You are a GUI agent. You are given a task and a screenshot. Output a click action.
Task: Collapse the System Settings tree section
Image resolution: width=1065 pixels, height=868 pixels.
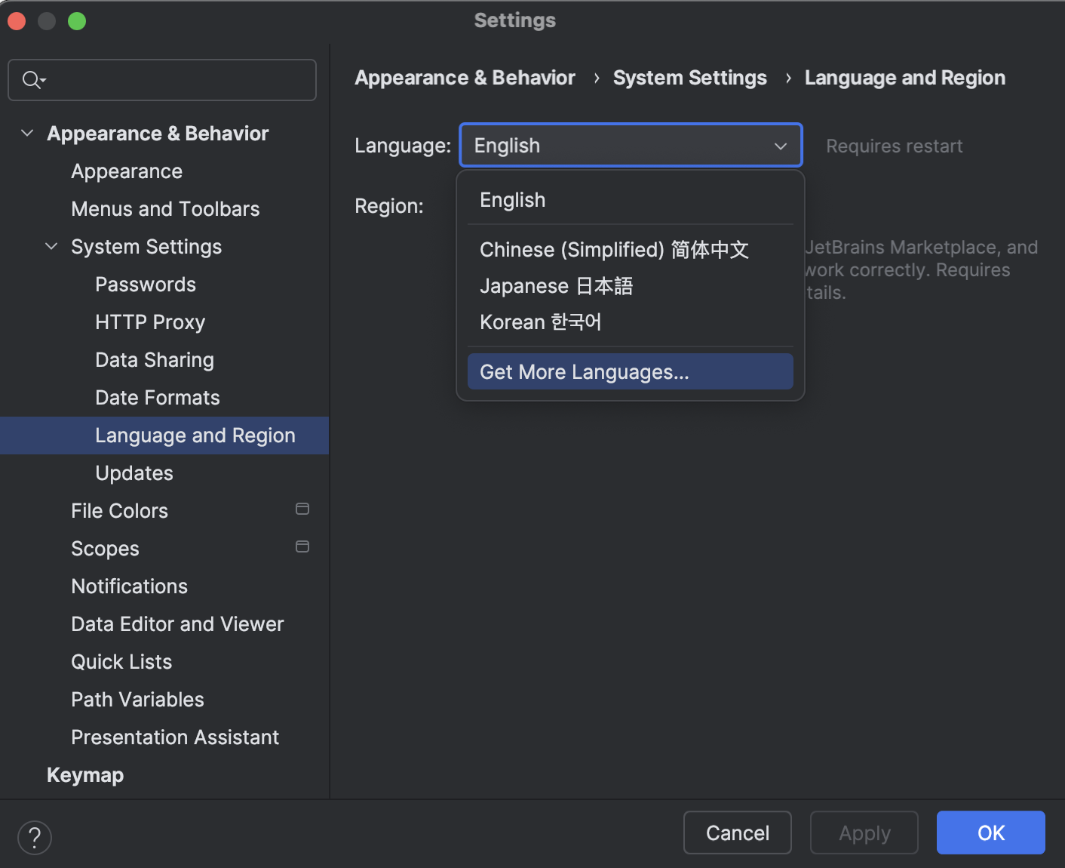point(51,246)
